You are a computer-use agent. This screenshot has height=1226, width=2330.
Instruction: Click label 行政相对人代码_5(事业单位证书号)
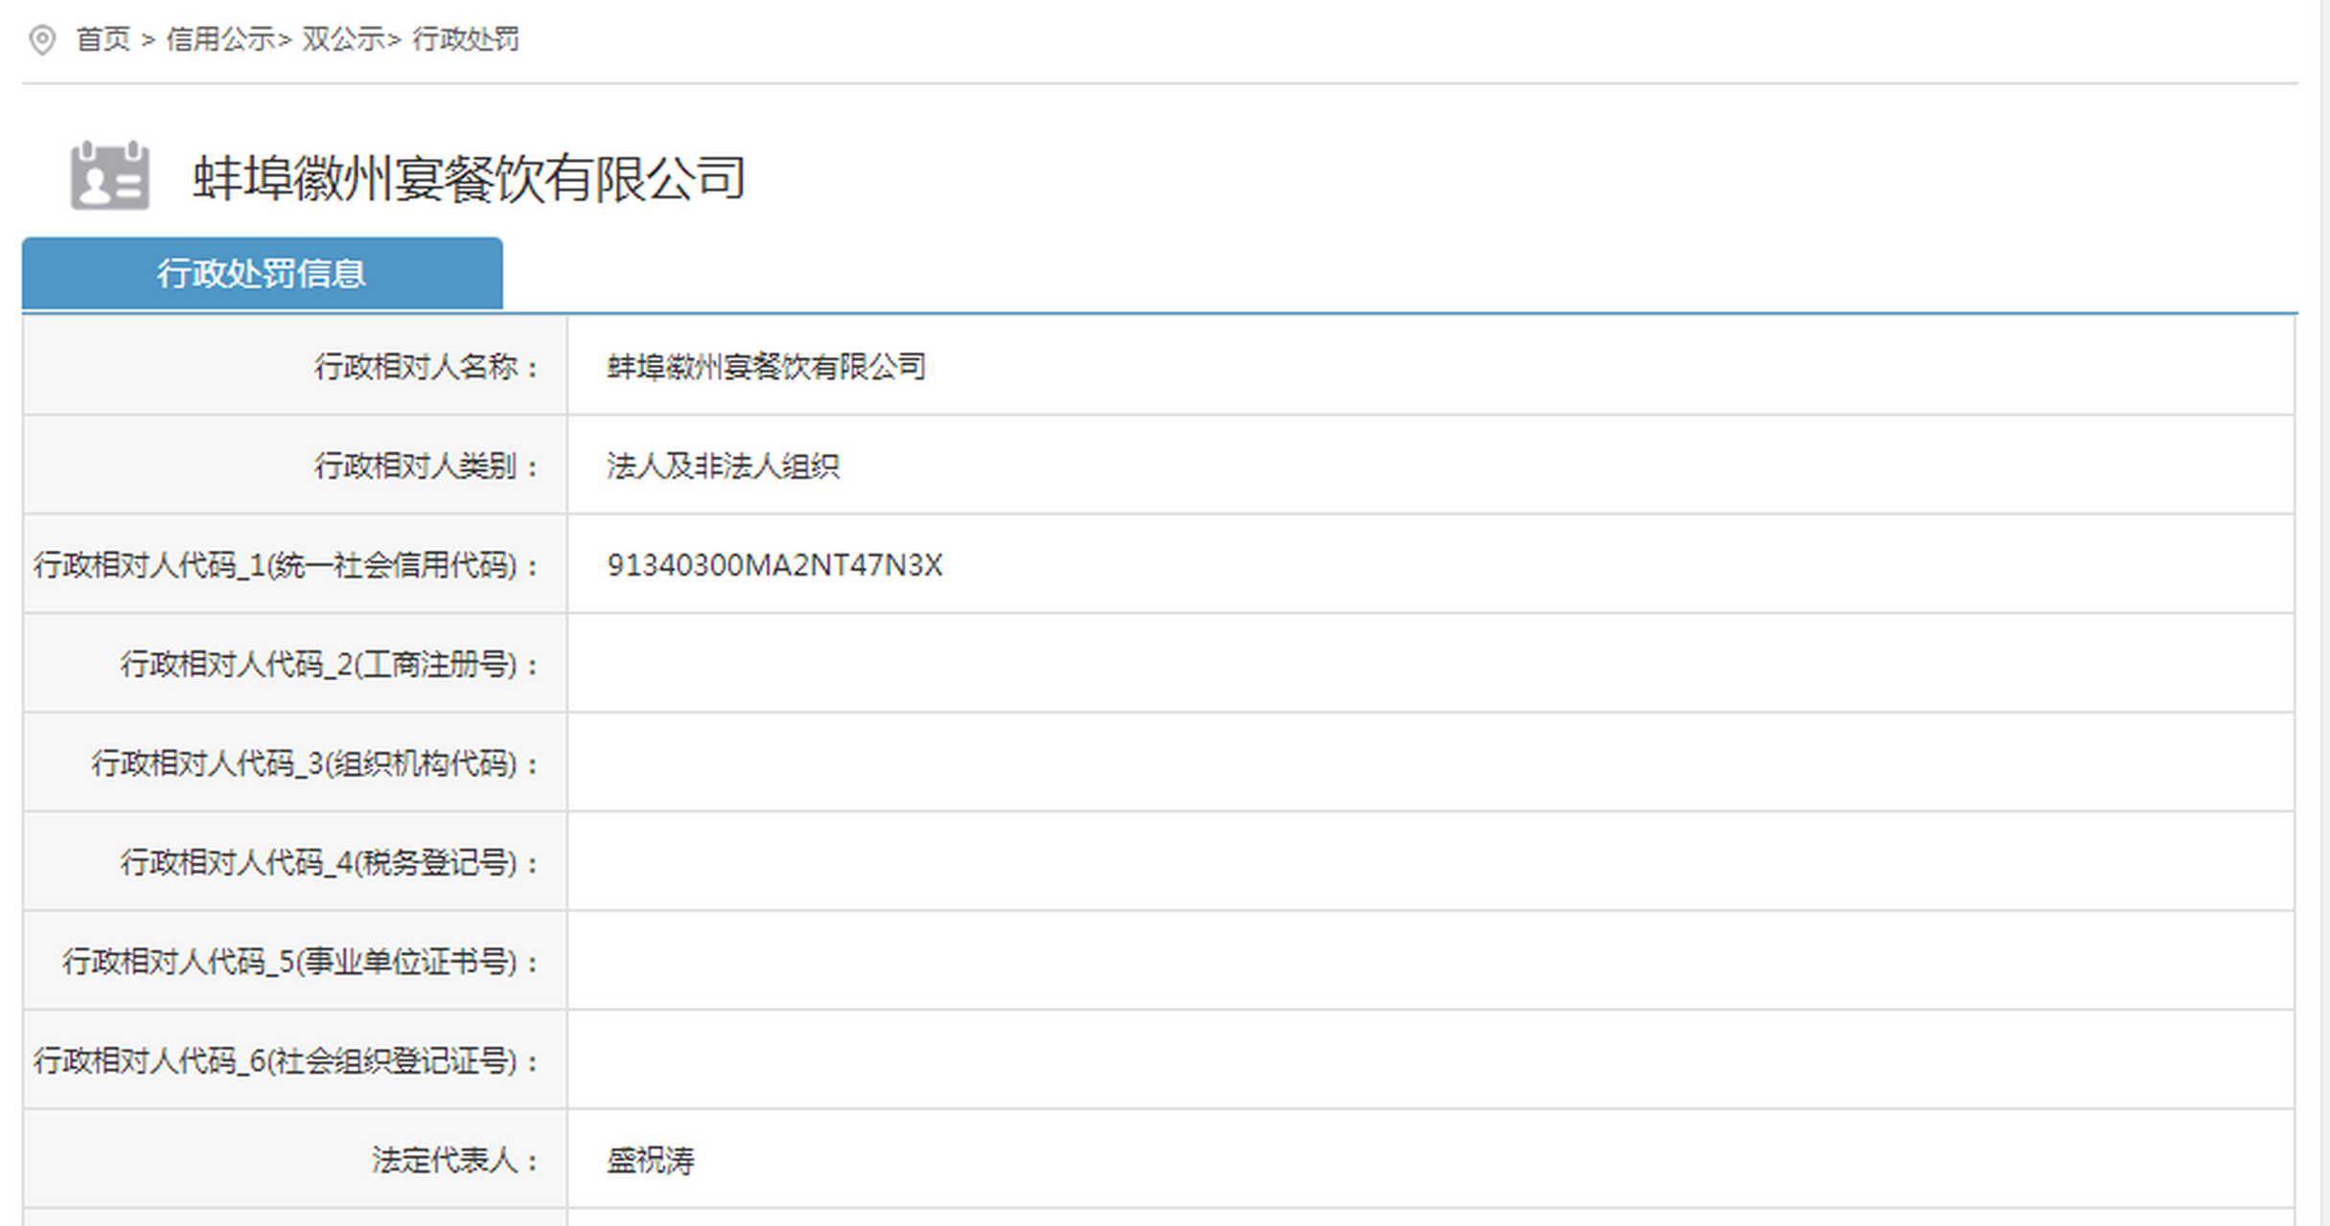point(301,962)
